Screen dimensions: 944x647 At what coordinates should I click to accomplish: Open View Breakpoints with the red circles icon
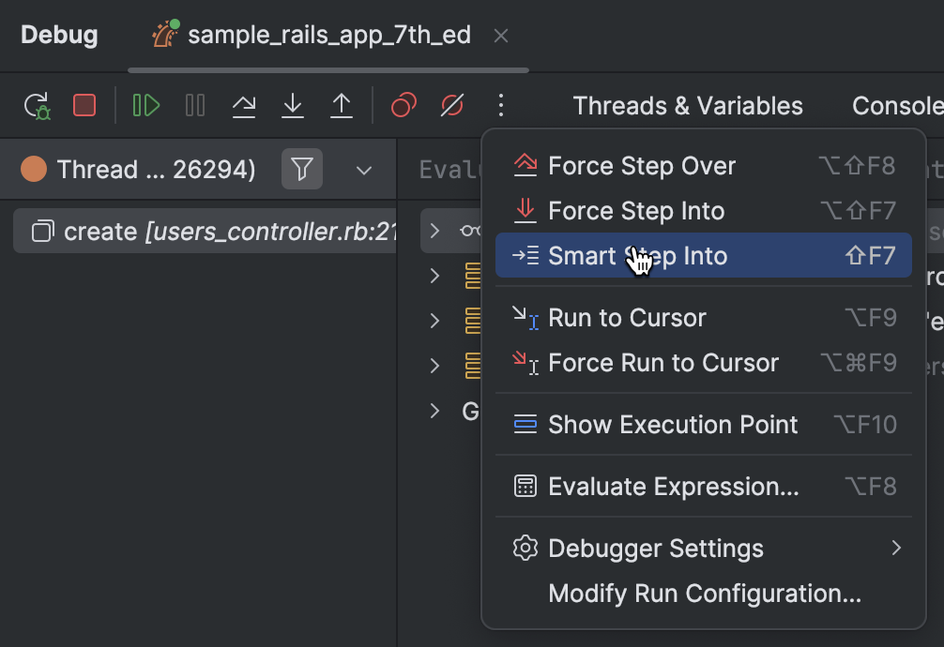click(x=403, y=105)
